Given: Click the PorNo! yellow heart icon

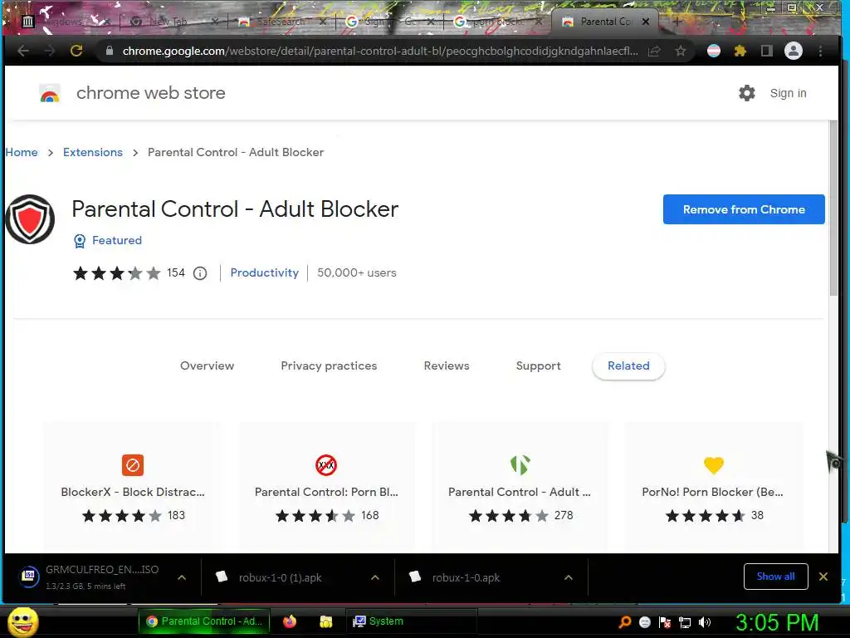Looking at the screenshot, I should pos(713,465).
